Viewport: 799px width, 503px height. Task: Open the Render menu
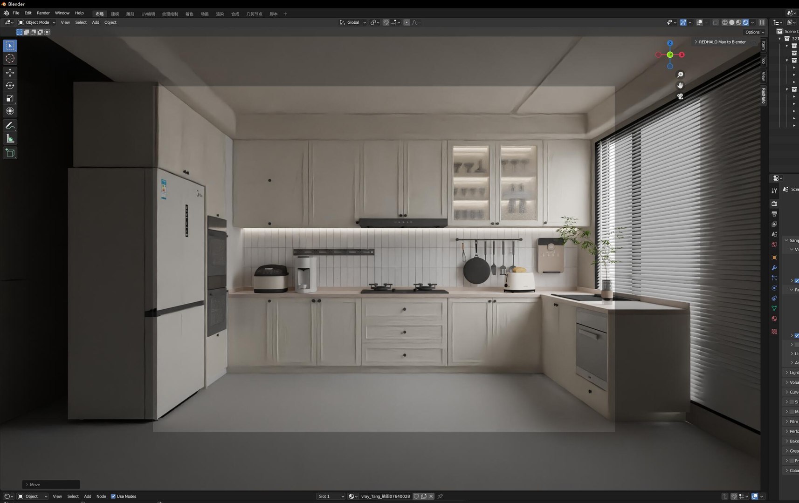point(43,13)
